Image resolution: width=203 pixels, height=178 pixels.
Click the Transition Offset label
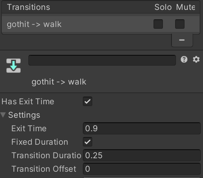coord(44,169)
